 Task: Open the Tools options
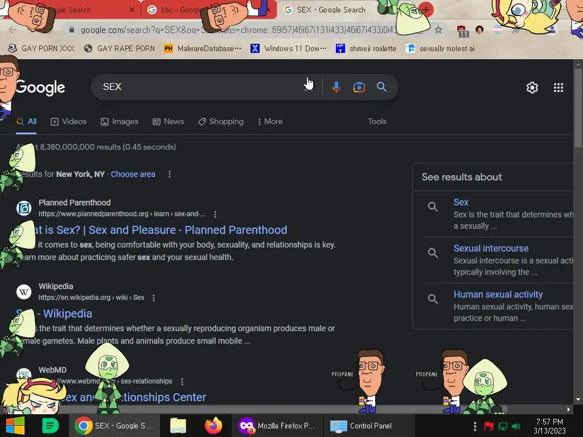pyautogui.click(x=377, y=122)
